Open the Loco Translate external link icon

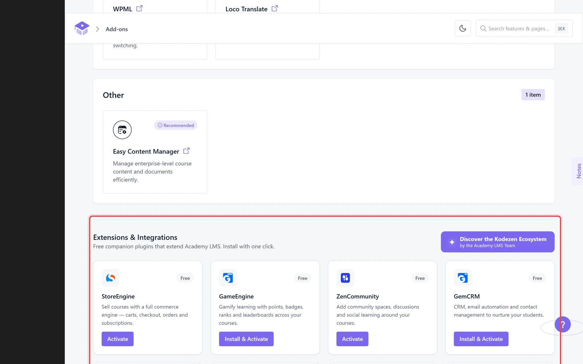tap(275, 8)
